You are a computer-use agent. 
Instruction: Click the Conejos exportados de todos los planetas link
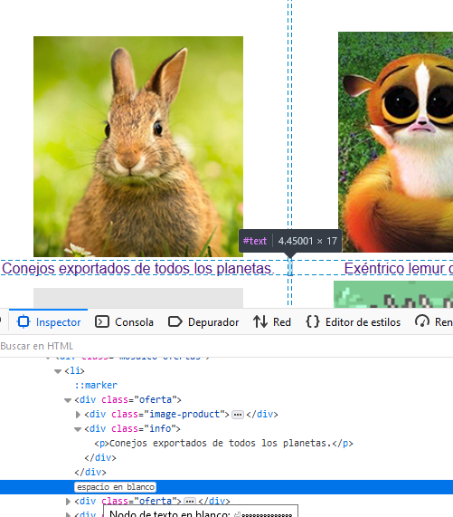click(x=137, y=268)
